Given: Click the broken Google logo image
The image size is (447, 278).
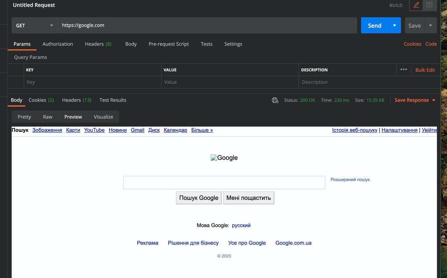Looking at the screenshot, I should click(224, 158).
